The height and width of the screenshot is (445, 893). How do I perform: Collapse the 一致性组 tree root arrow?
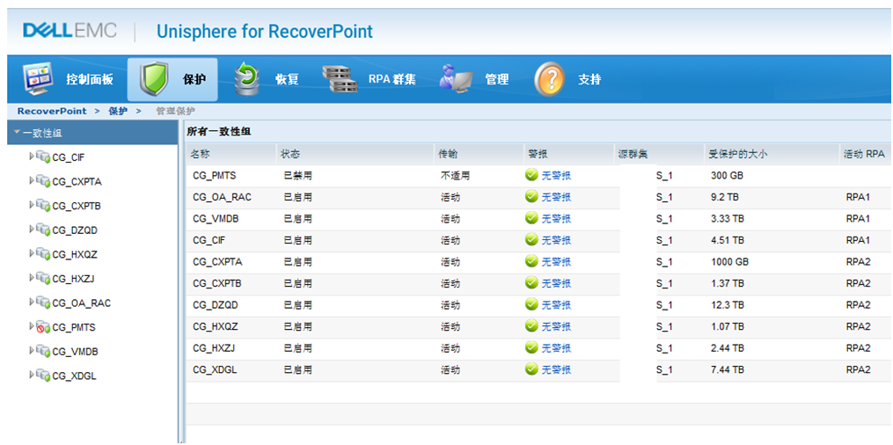[17, 132]
